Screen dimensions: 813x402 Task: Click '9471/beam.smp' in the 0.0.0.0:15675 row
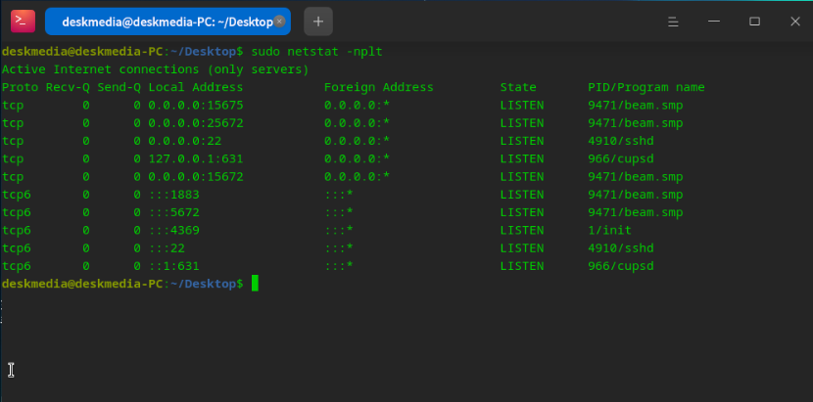click(635, 106)
